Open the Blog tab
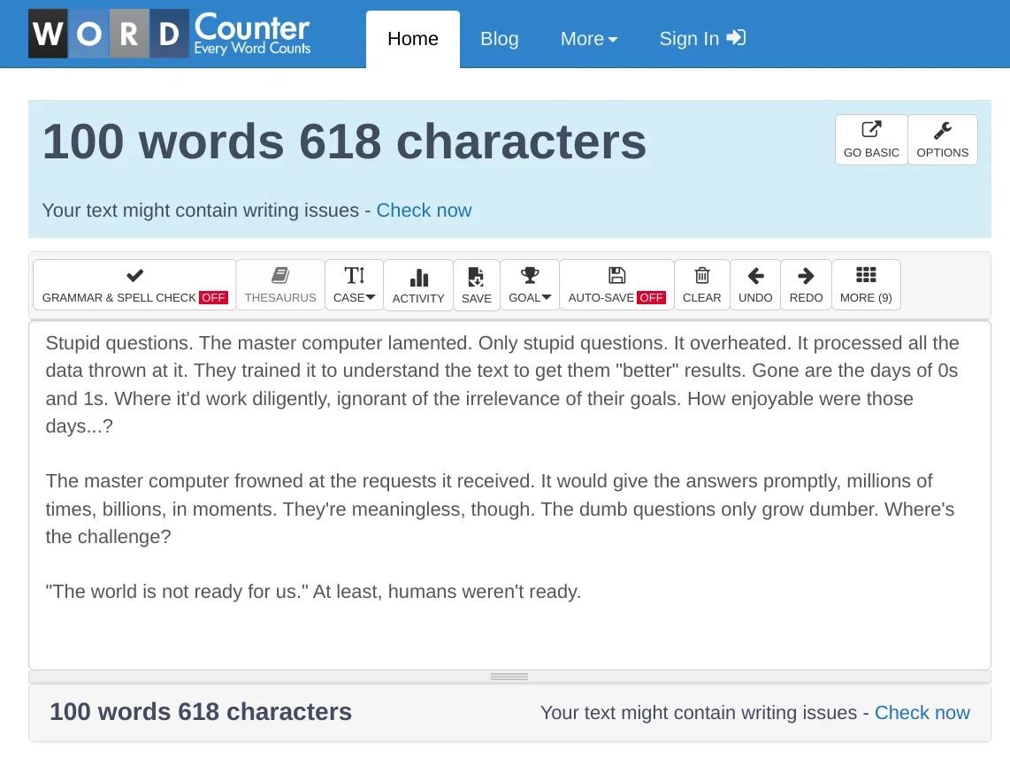 pos(499,39)
